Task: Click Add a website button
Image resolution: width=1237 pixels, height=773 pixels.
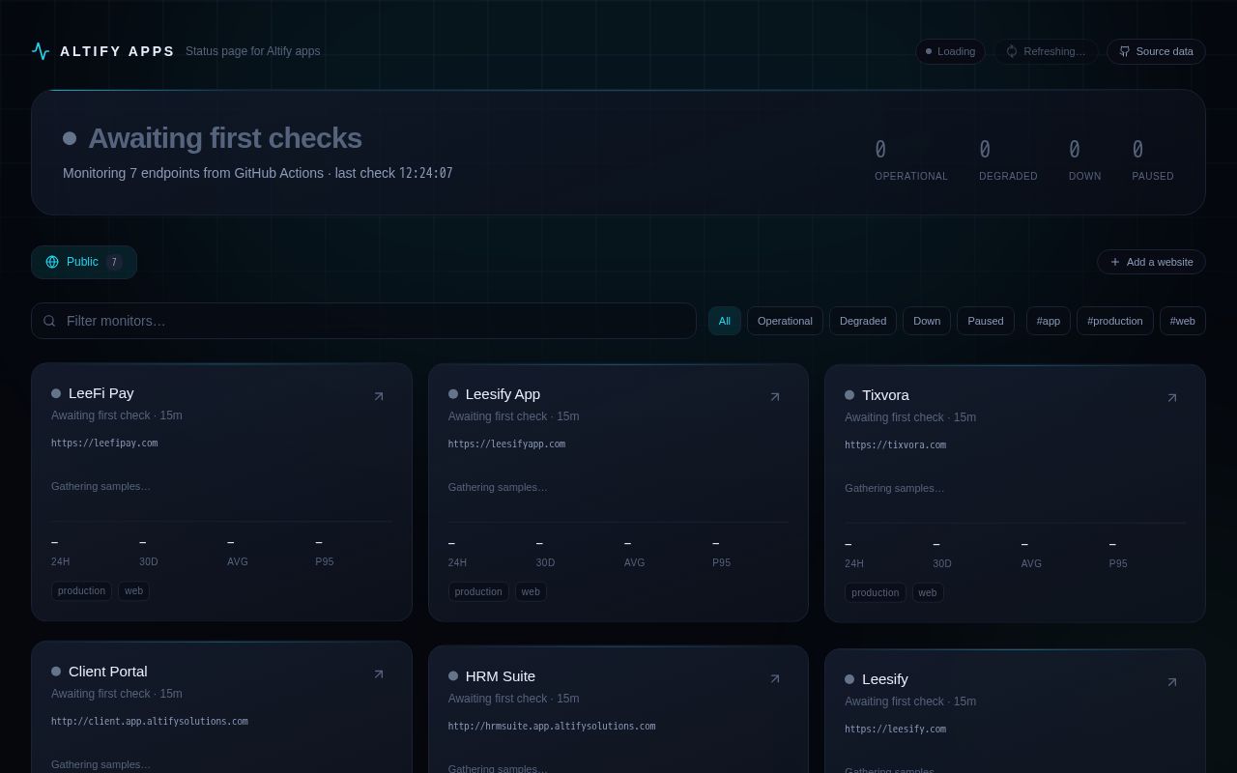Action: tap(1151, 262)
